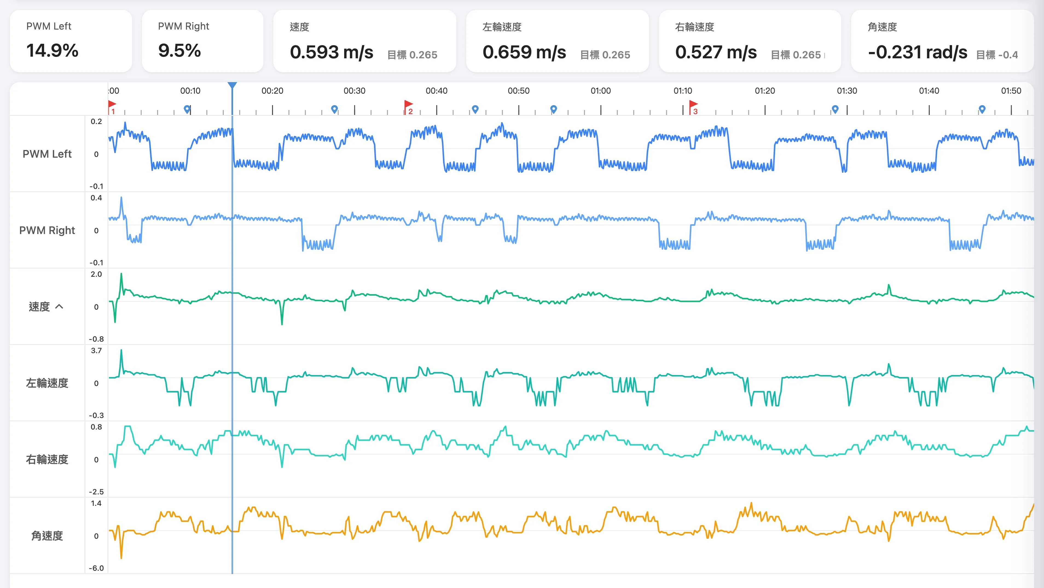Click the 9.5% PWM Right value
The image size is (1044, 588).
point(179,51)
